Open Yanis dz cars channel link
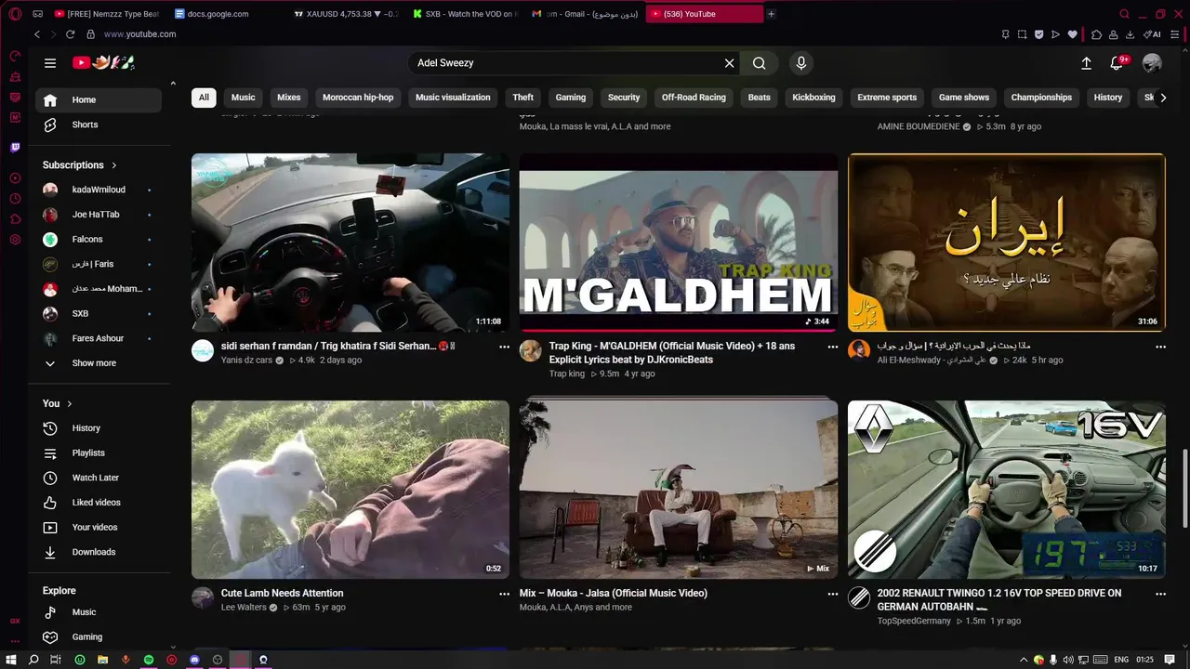 [246, 360]
